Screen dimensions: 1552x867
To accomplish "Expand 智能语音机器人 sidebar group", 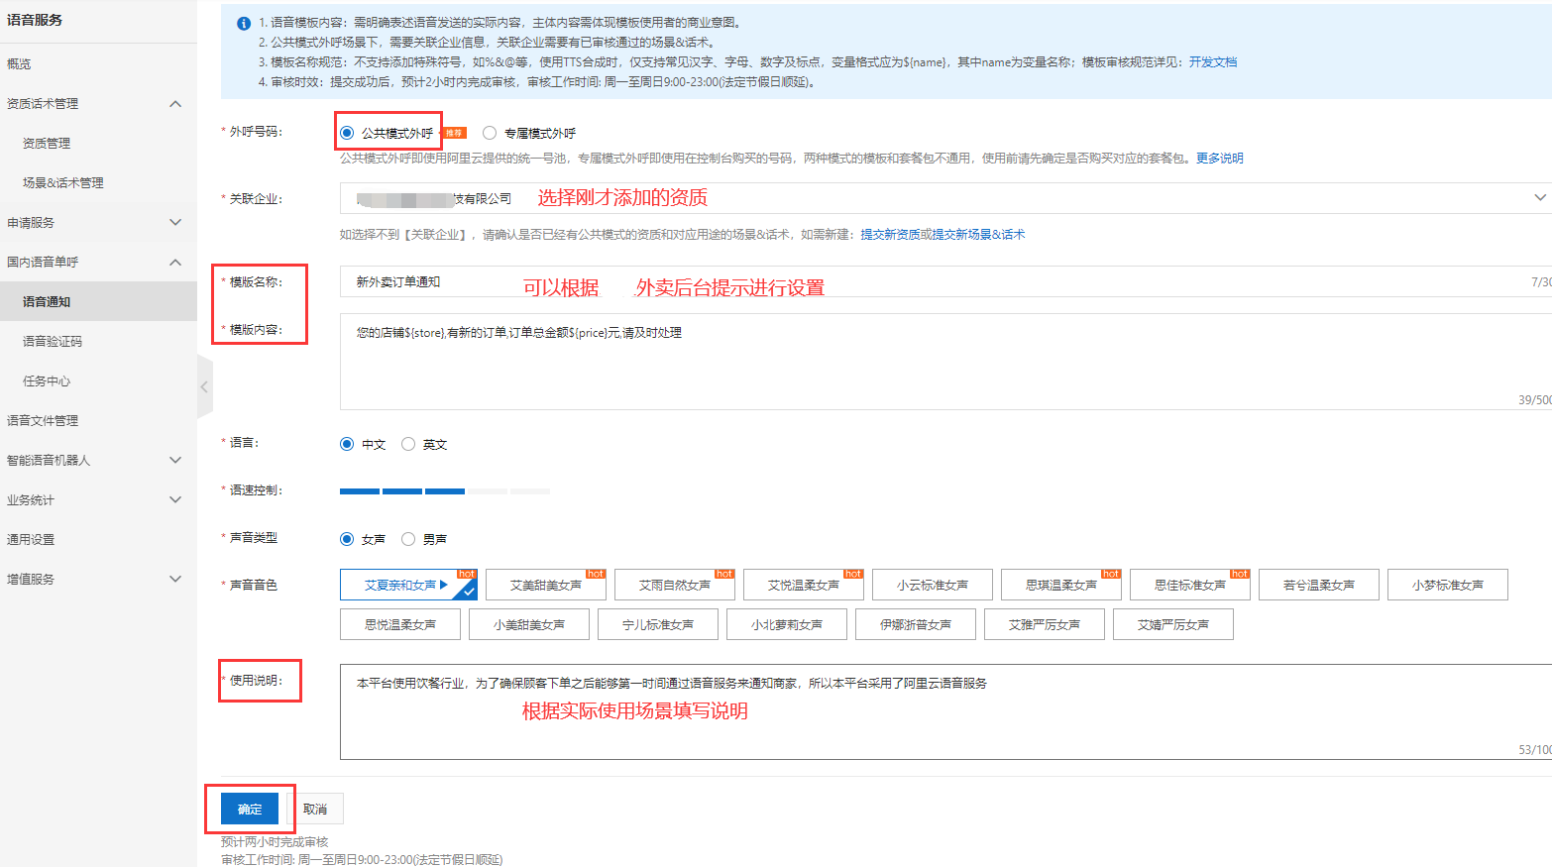I will point(175,460).
